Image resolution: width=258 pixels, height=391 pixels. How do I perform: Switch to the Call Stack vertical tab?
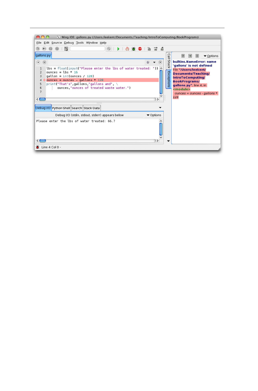point(169,61)
